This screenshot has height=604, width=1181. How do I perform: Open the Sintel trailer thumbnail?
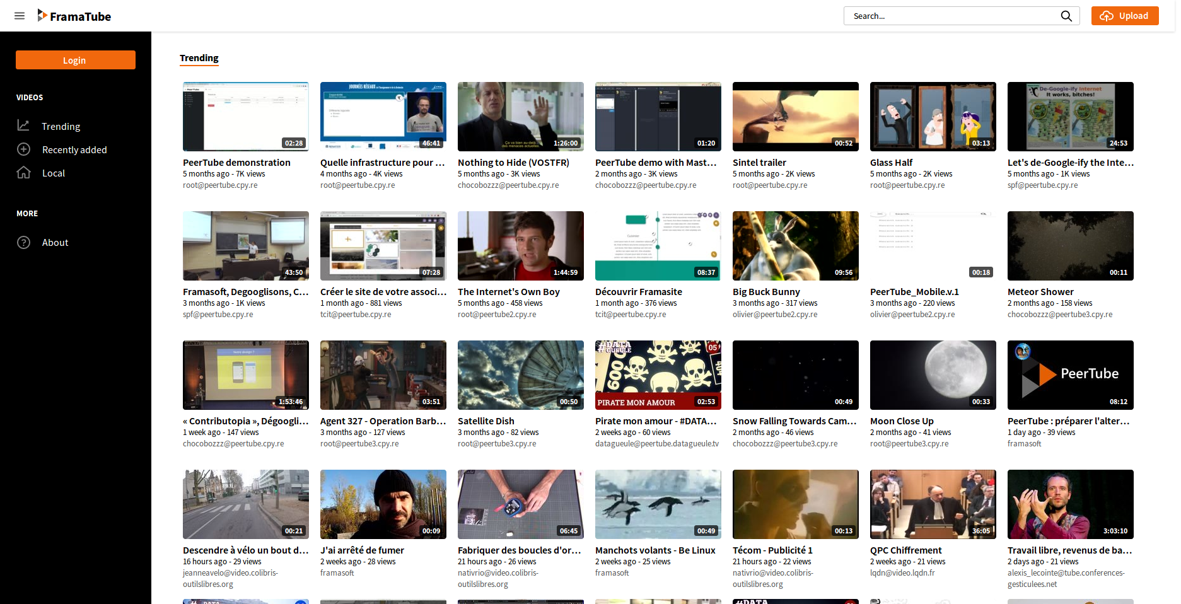(796, 117)
